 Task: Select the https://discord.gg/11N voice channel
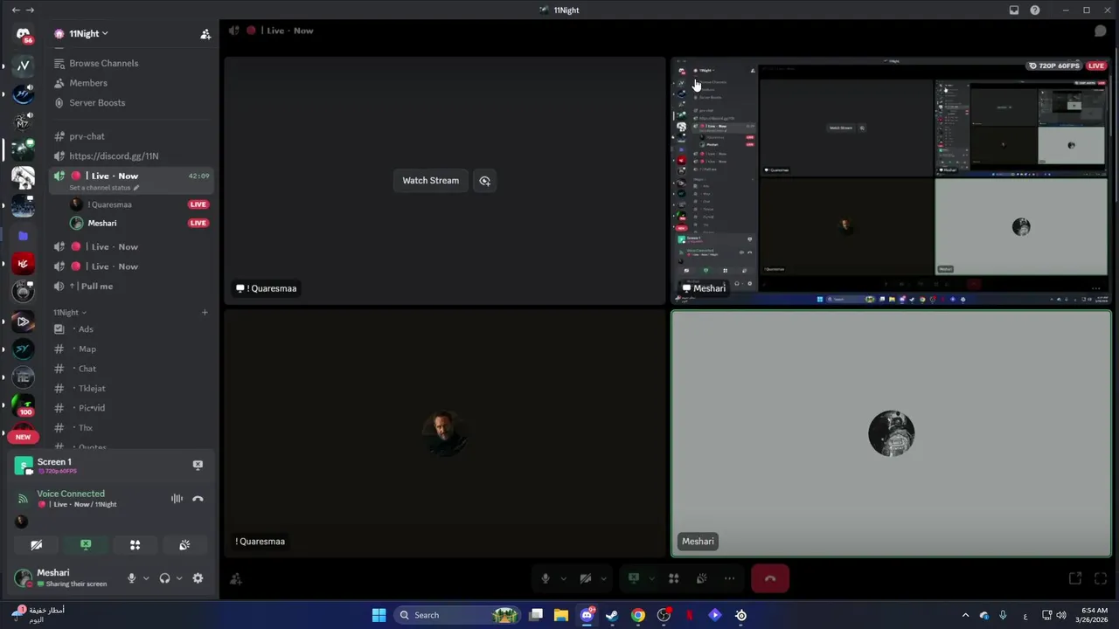pos(114,156)
